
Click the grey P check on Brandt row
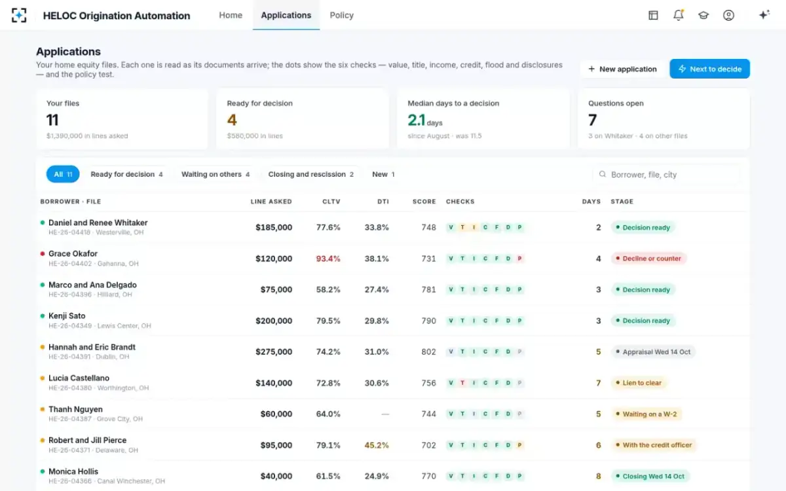click(519, 352)
